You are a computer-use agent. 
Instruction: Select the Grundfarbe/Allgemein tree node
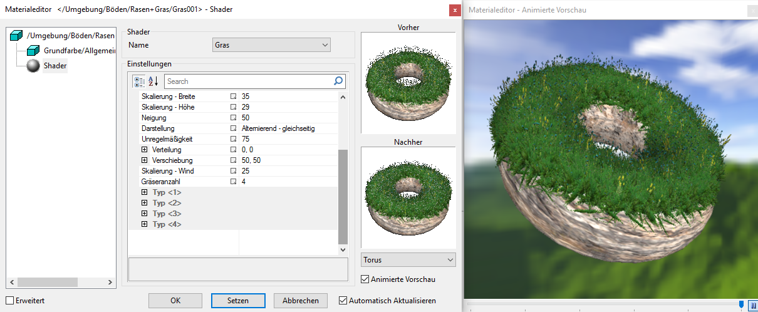point(78,51)
